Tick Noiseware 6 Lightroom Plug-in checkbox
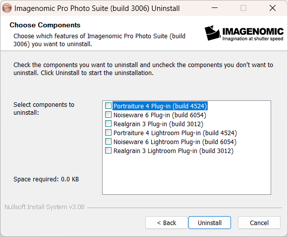 tap(108, 142)
